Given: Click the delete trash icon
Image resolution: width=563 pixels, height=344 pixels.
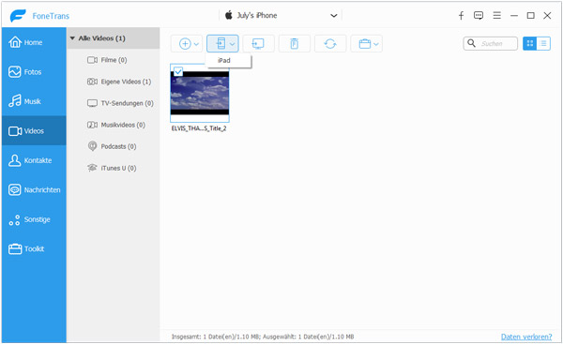Looking at the screenshot, I should point(294,44).
